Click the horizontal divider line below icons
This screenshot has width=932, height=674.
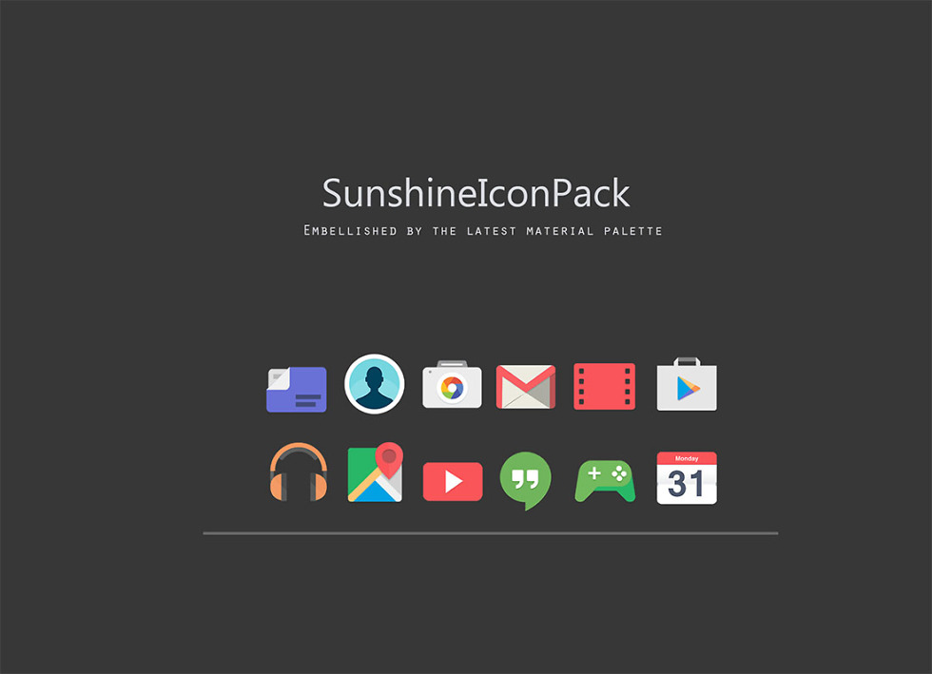[x=492, y=531]
